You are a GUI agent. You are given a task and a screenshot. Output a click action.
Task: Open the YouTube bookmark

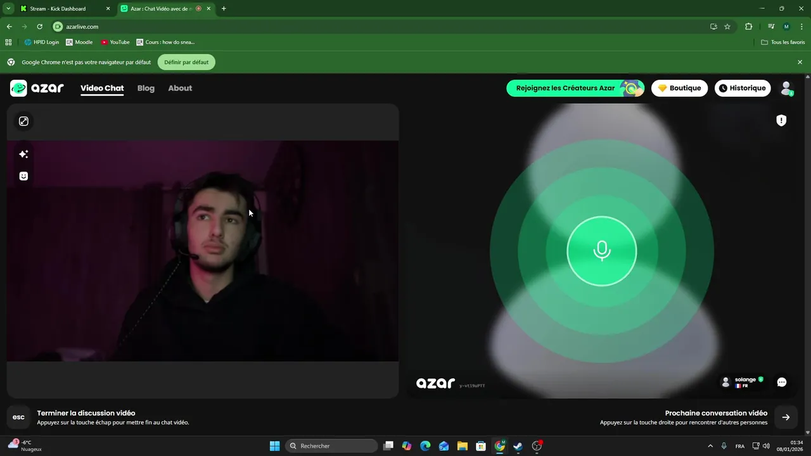[x=115, y=42]
